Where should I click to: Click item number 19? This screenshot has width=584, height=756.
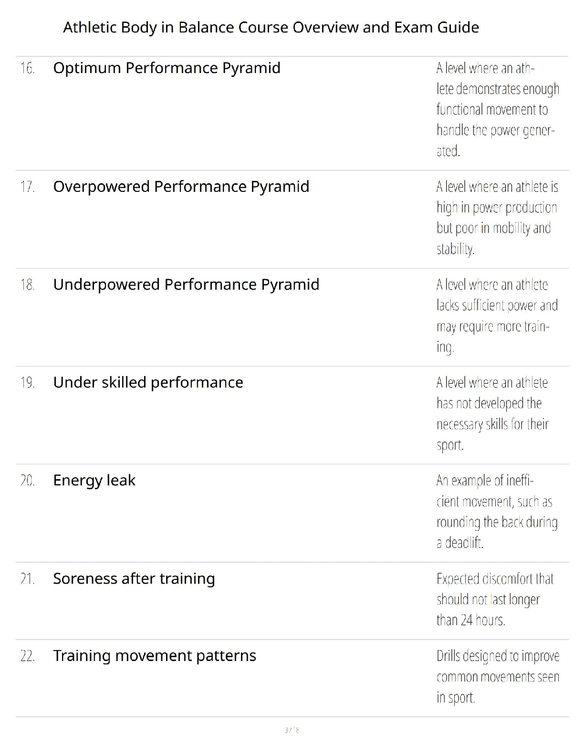[x=28, y=383]
